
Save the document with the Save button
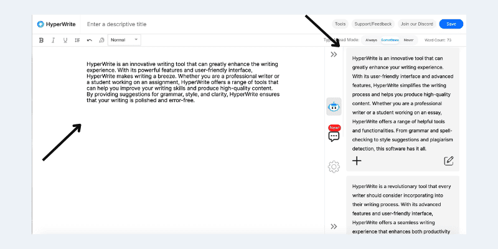[451, 24]
